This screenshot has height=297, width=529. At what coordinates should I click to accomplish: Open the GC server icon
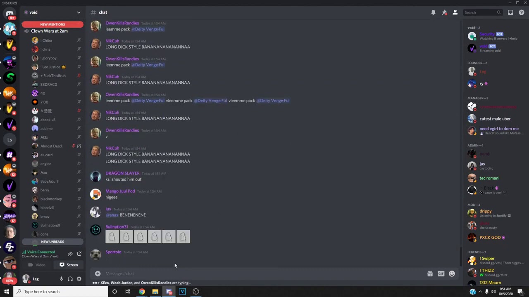[10, 247]
